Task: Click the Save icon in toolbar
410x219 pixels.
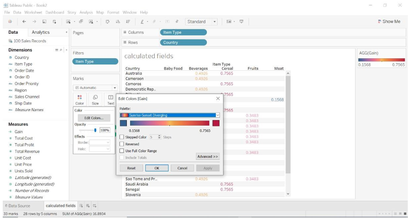Action: point(44,22)
